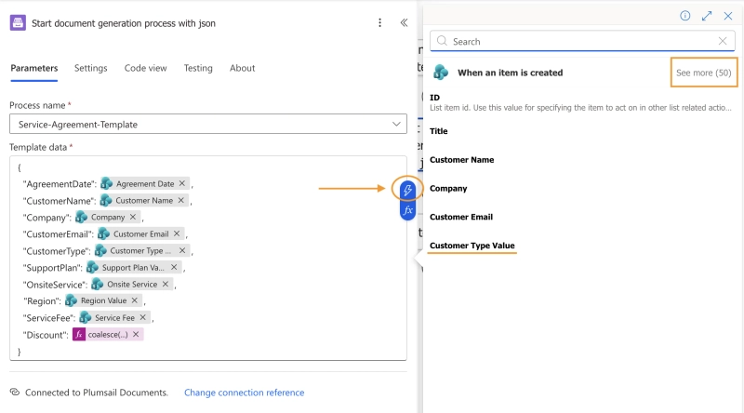Remove the Support Plan Value token
Screen dimensions: 744x413
(x=174, y=267)
